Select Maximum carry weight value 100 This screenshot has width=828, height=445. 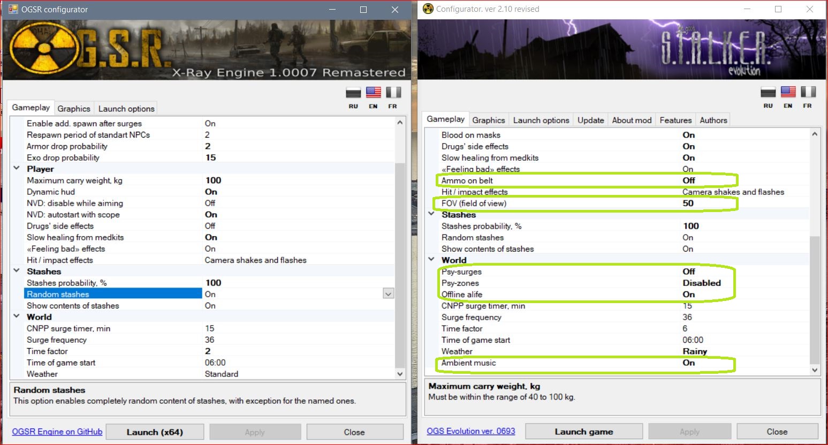click(x=213, y=180)
